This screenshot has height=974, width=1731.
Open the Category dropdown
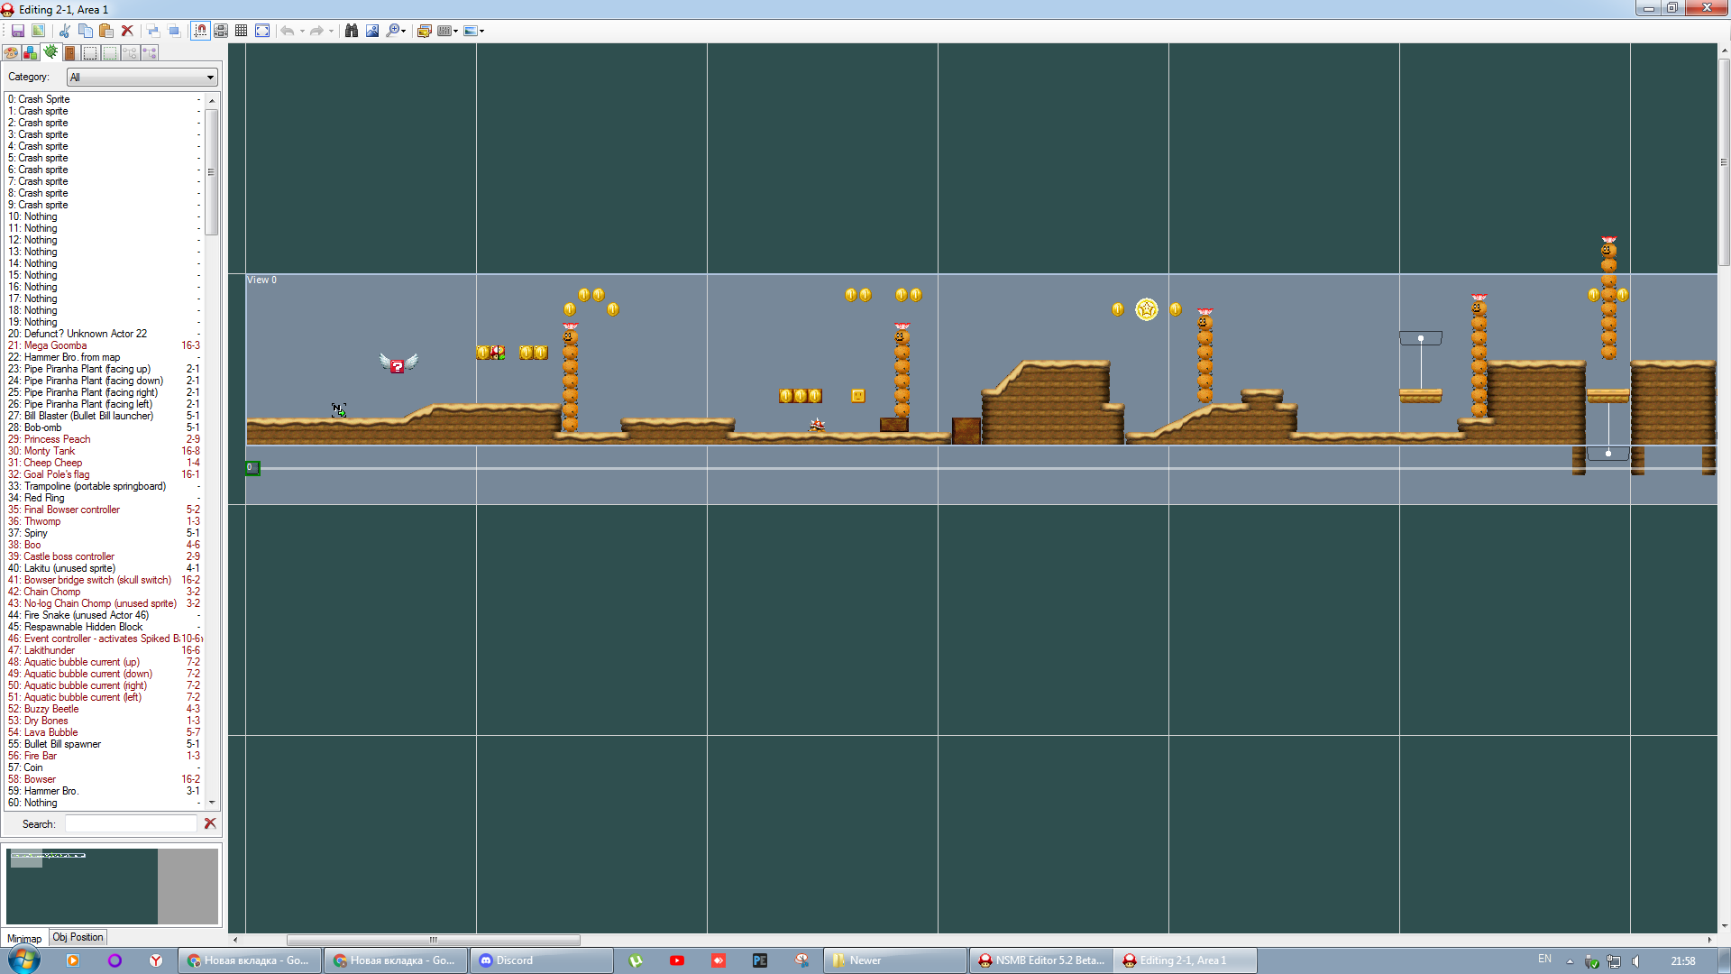tap(142, 78)
